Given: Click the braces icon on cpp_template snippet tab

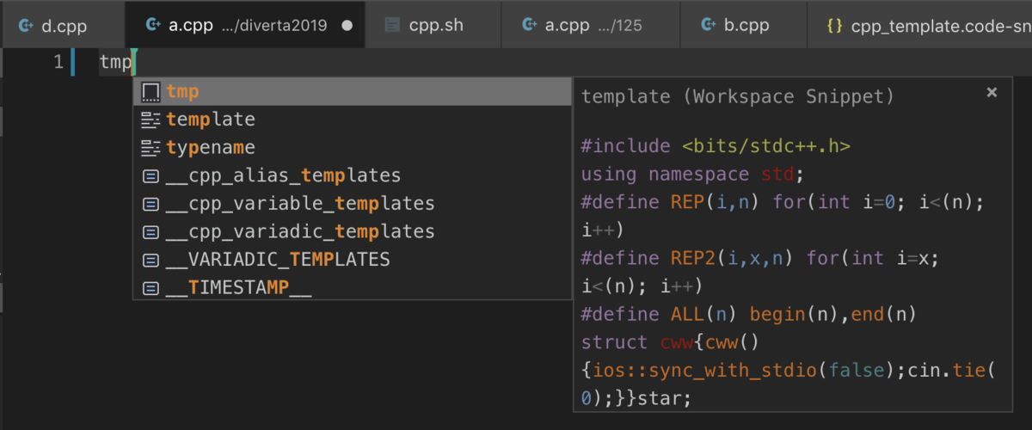Looking at the screenshot, I should [x=833, y=25].
